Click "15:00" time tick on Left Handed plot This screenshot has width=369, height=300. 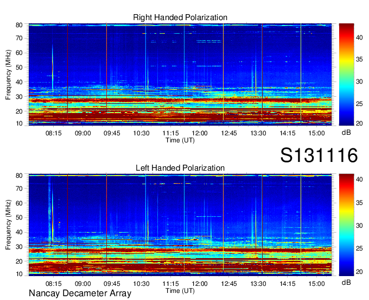coord(316,283)
